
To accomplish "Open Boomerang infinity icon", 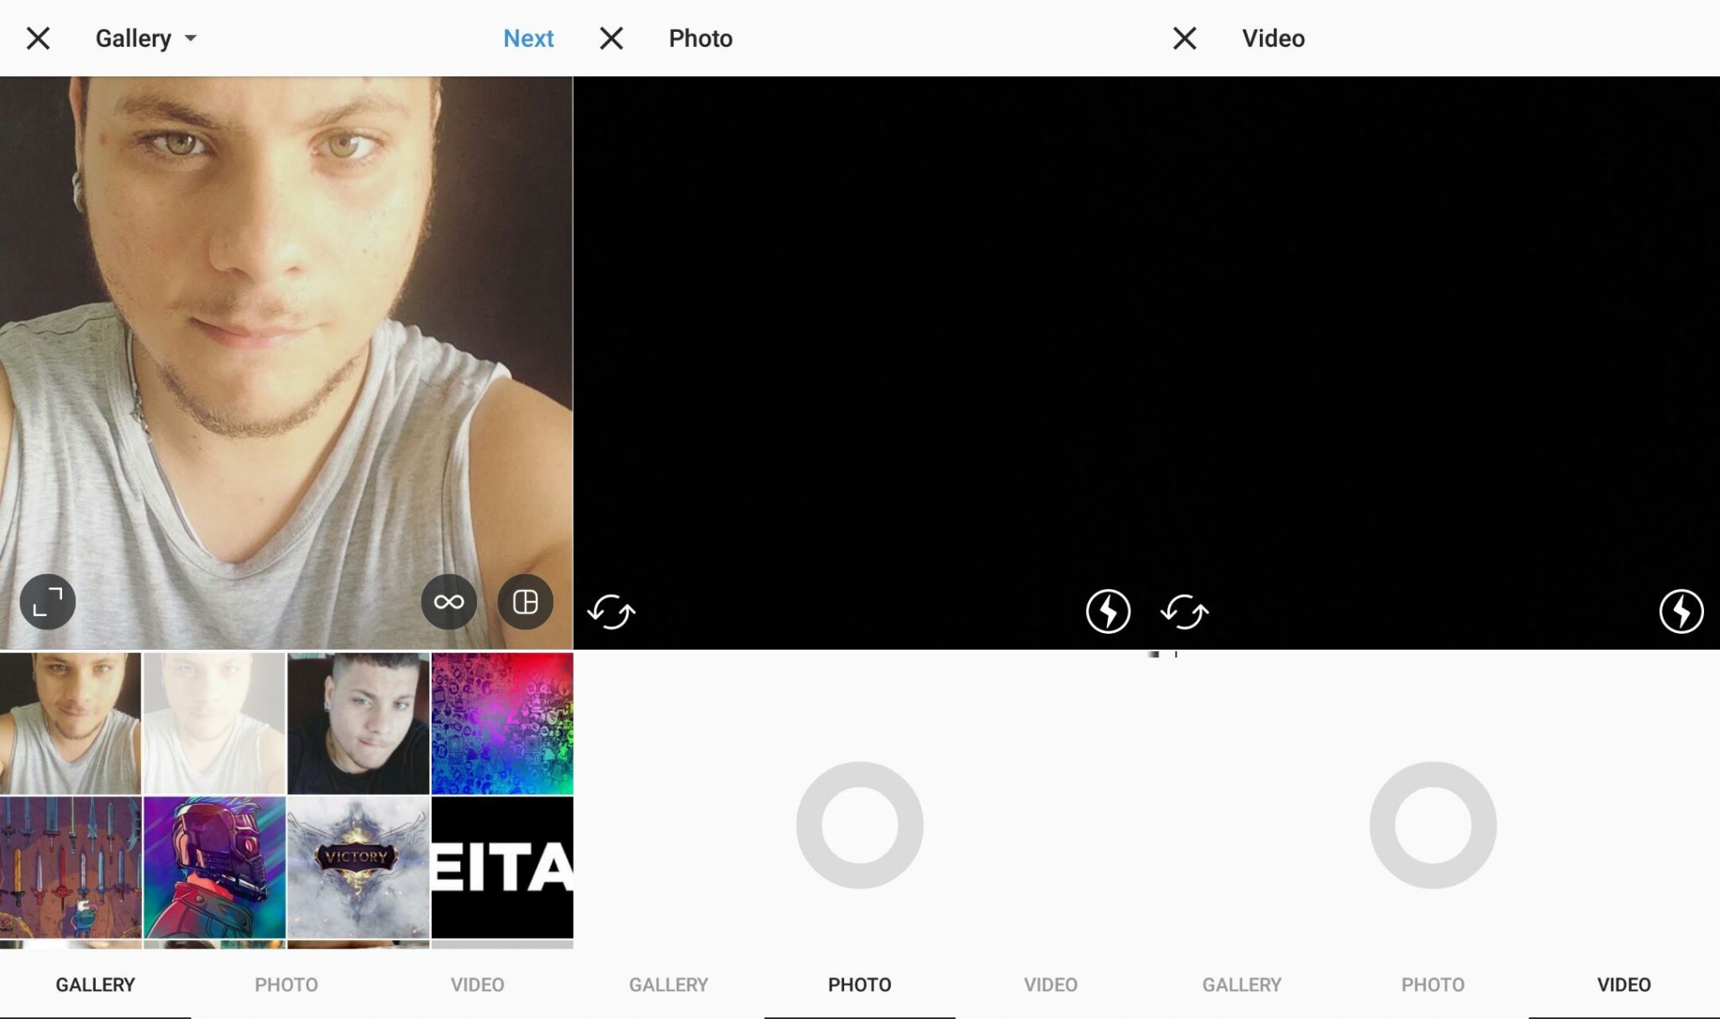I will pyautogui.click(x=448, y=602).
